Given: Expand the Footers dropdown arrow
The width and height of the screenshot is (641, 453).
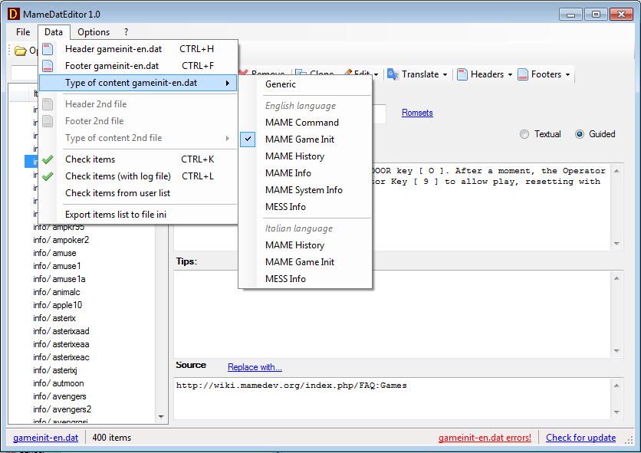Looking at the screenshot, I should point(567,75).
